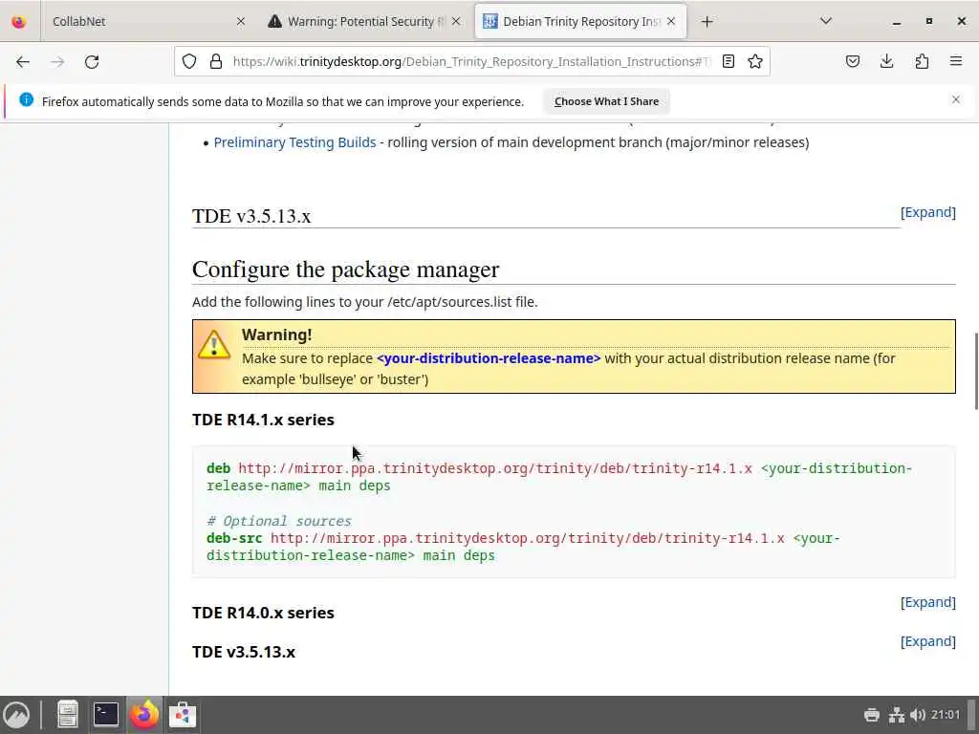Click the page vertical scrollbar thumb

click(x=976, y=372)
